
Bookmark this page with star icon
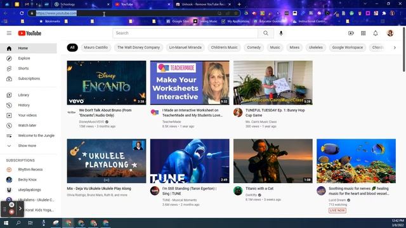click(x=236, y=13)
